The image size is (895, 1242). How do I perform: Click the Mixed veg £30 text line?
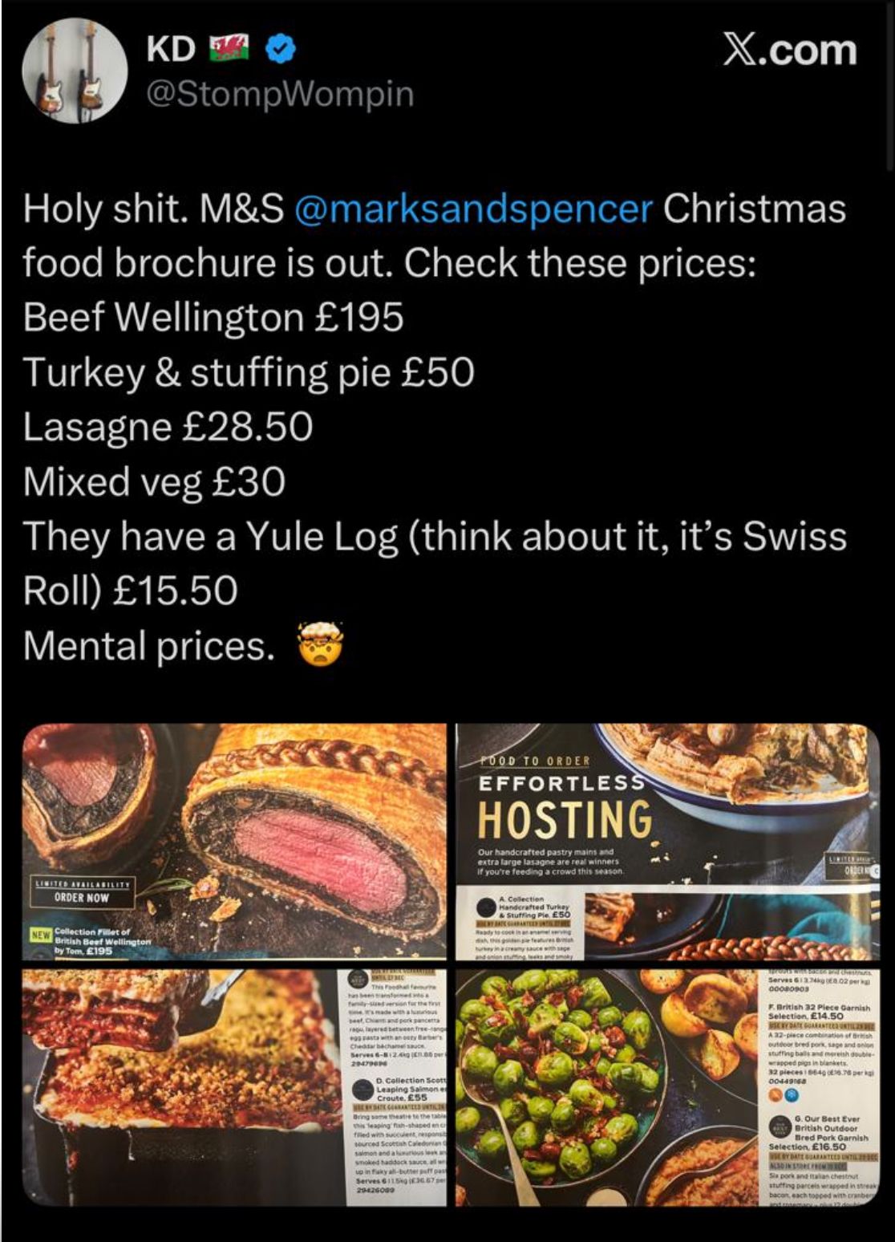click(154, 481)
